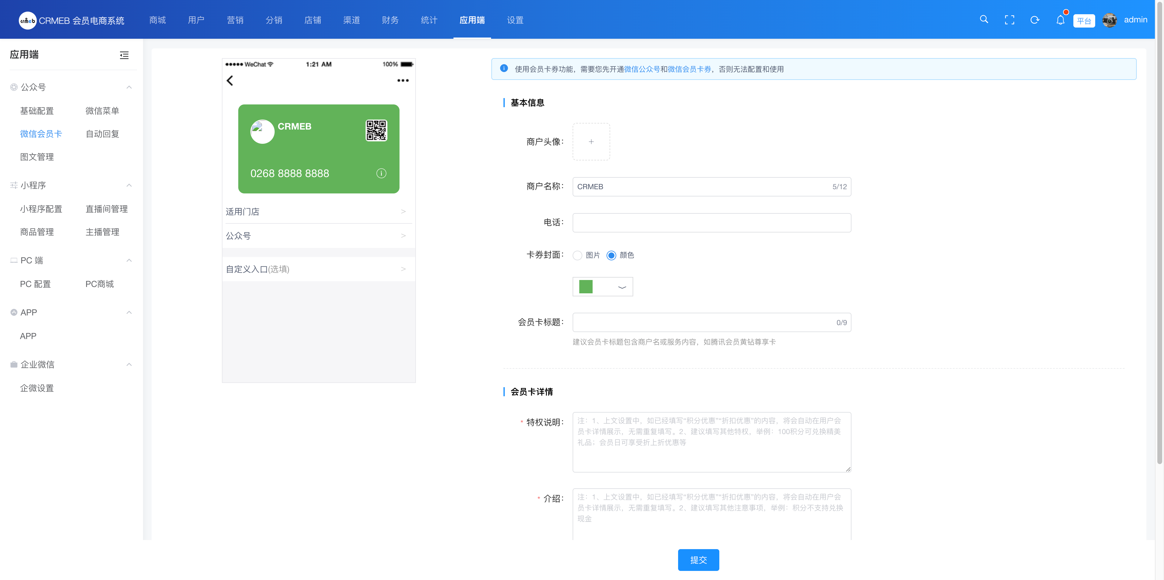
Task: Open the 商城 top menu
Action: (157, 20)
